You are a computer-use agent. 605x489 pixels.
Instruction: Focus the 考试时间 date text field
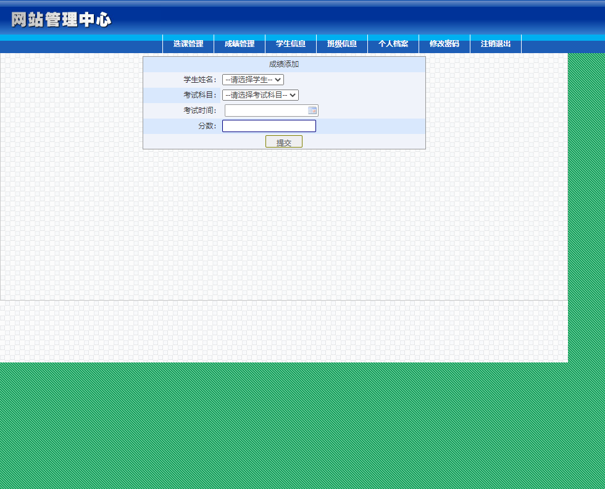pyautogui.click(x=265, y=111)
